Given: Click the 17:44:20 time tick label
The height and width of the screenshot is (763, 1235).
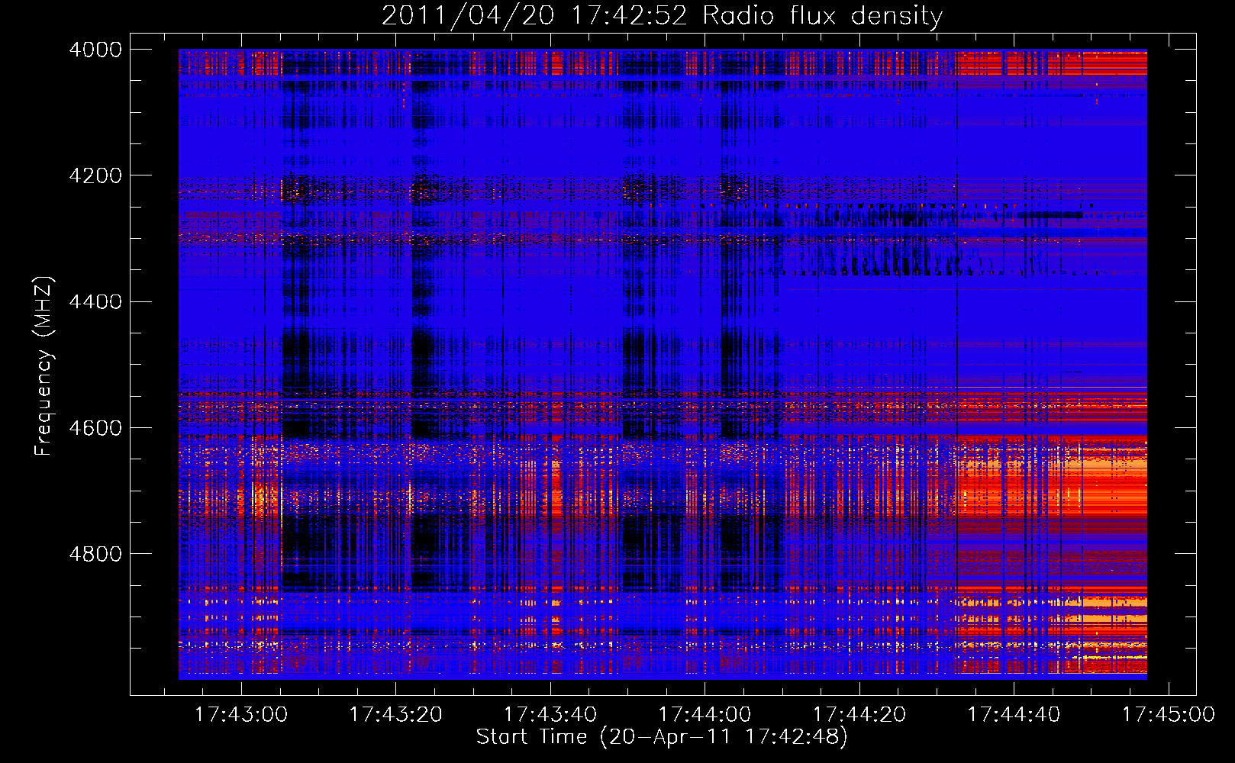Looking at the screenshot, I should [x=859, y=714].
